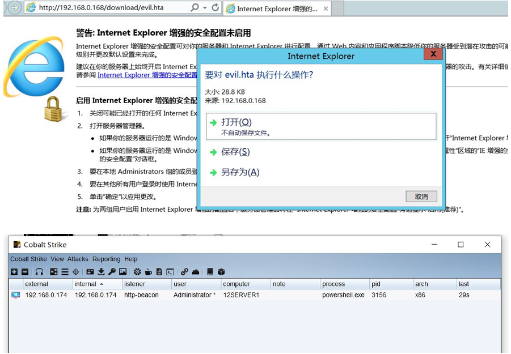Image resolution: width=511 pixels, height=354 pixels.
Task: Sort by the user column header
Action: point(196,284)
